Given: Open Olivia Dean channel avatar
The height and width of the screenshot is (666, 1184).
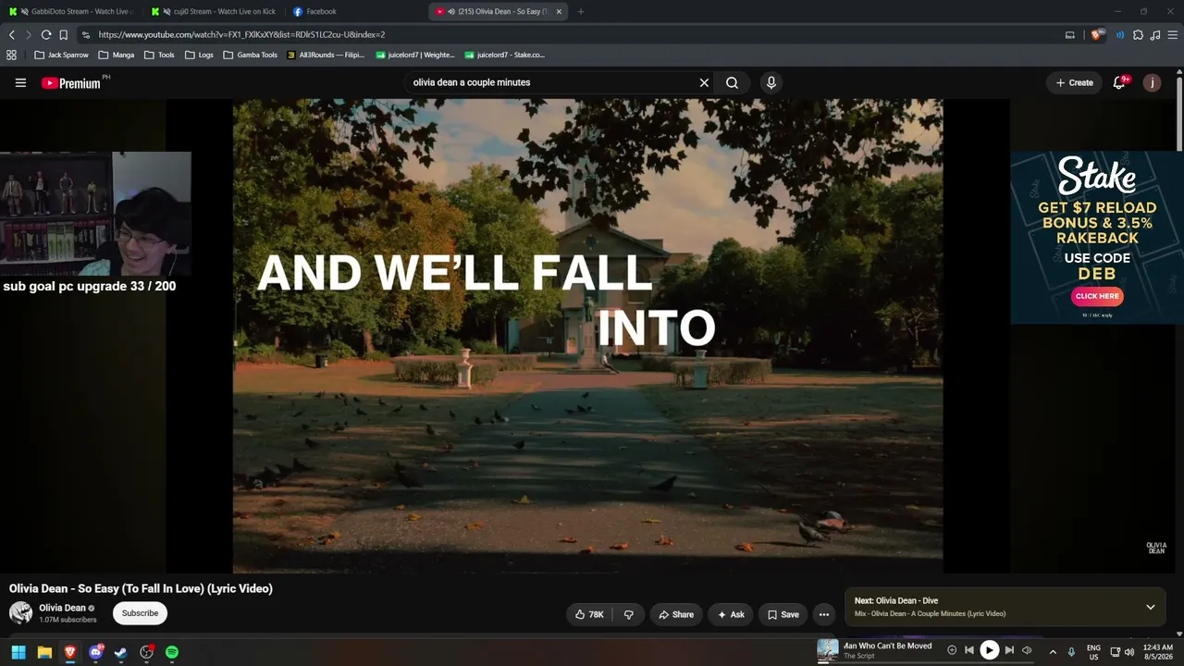Looking at the screenshot, I should 20,612.
